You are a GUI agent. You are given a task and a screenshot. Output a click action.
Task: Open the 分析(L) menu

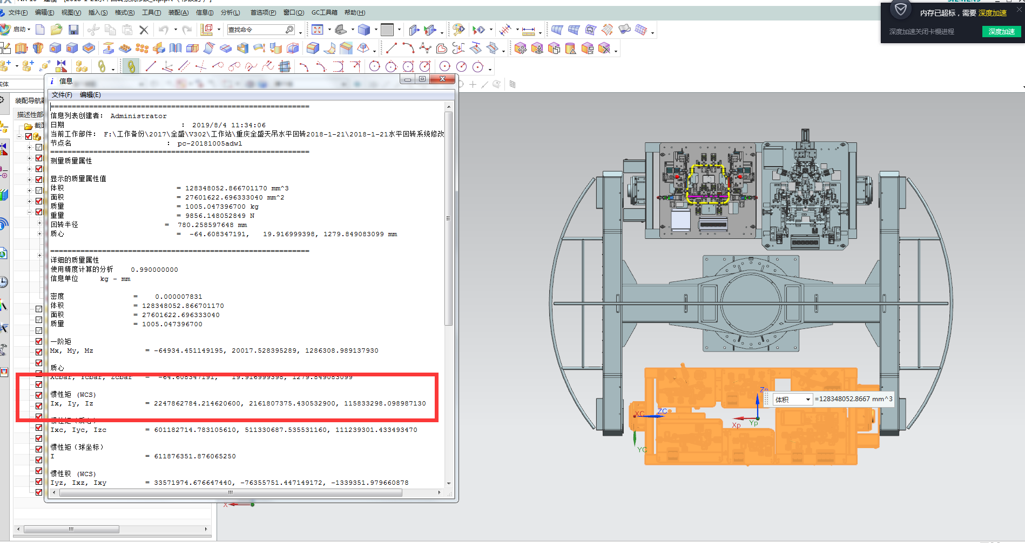pos(231,12)
